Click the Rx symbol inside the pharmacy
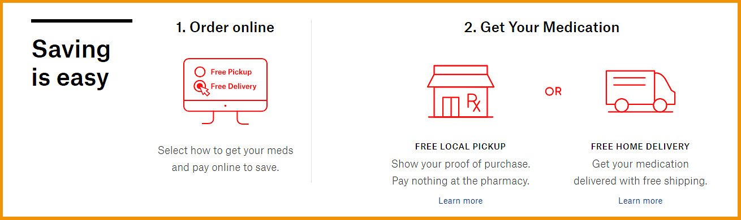Image resolution: width=741 pixels, height=220 pixels. click(x=473, y=103)
